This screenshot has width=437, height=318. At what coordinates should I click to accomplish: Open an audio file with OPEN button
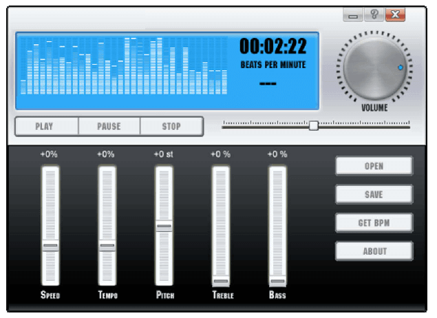(x=374, y=166)
